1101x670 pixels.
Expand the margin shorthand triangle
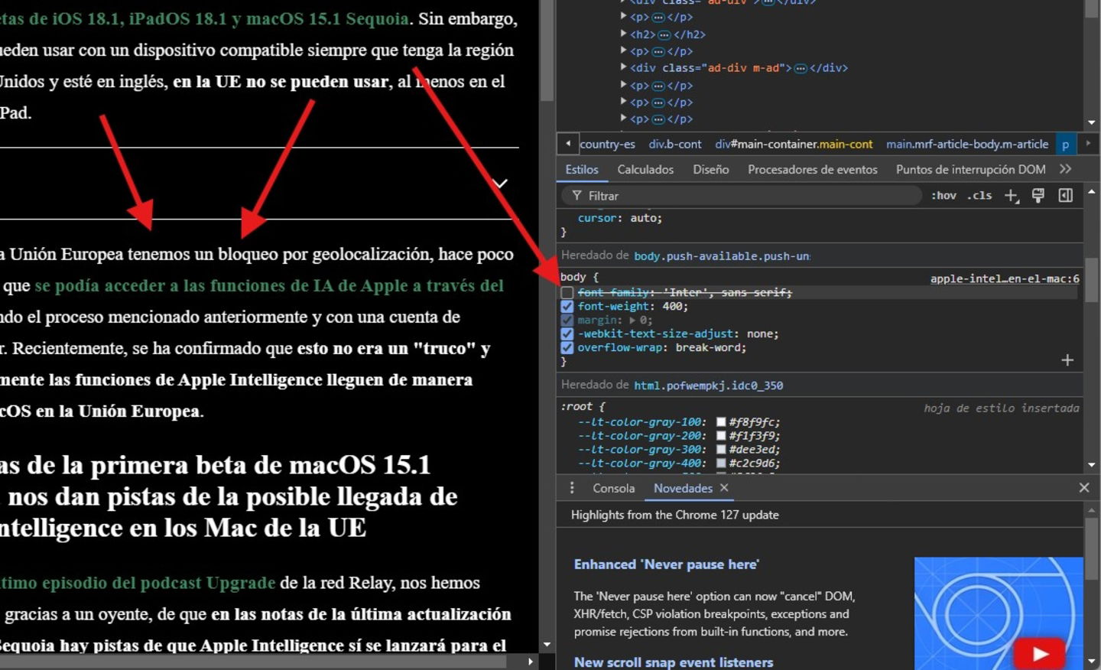pos(632,320)
